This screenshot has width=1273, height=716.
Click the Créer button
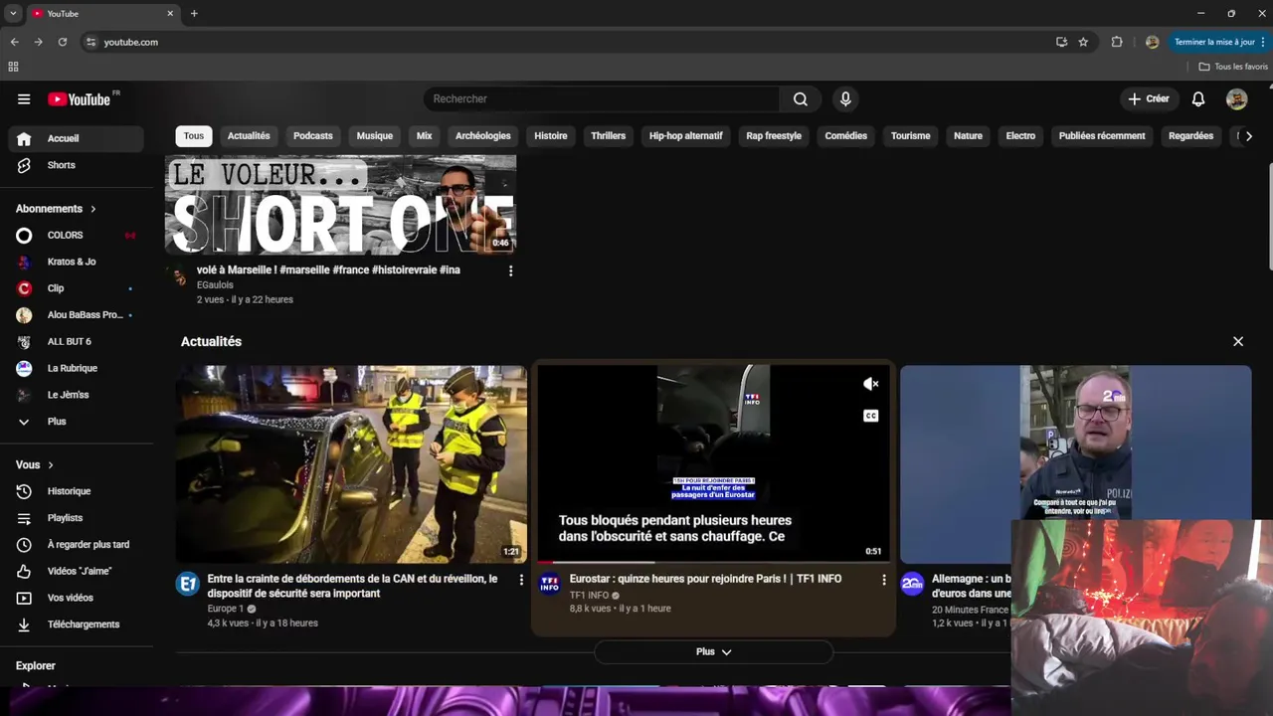coord(1149,99)
